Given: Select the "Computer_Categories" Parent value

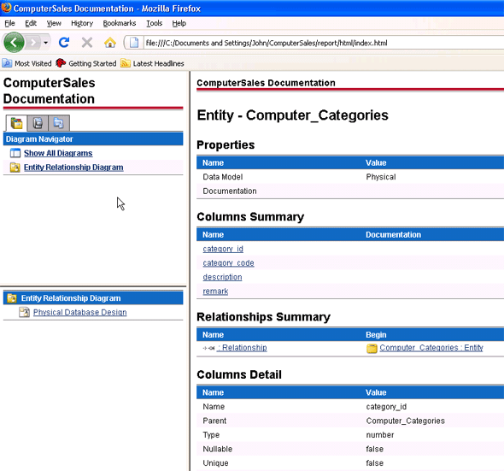Looking at the screenshot, I should (405, 421).
